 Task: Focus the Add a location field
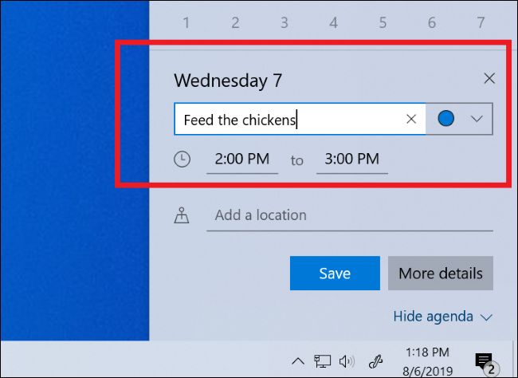tap(349, 215)
